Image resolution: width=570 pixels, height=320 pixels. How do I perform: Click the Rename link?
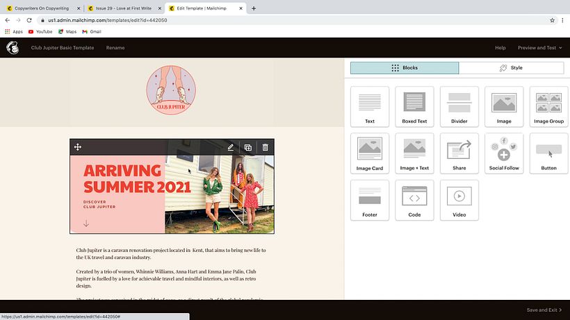115,48
